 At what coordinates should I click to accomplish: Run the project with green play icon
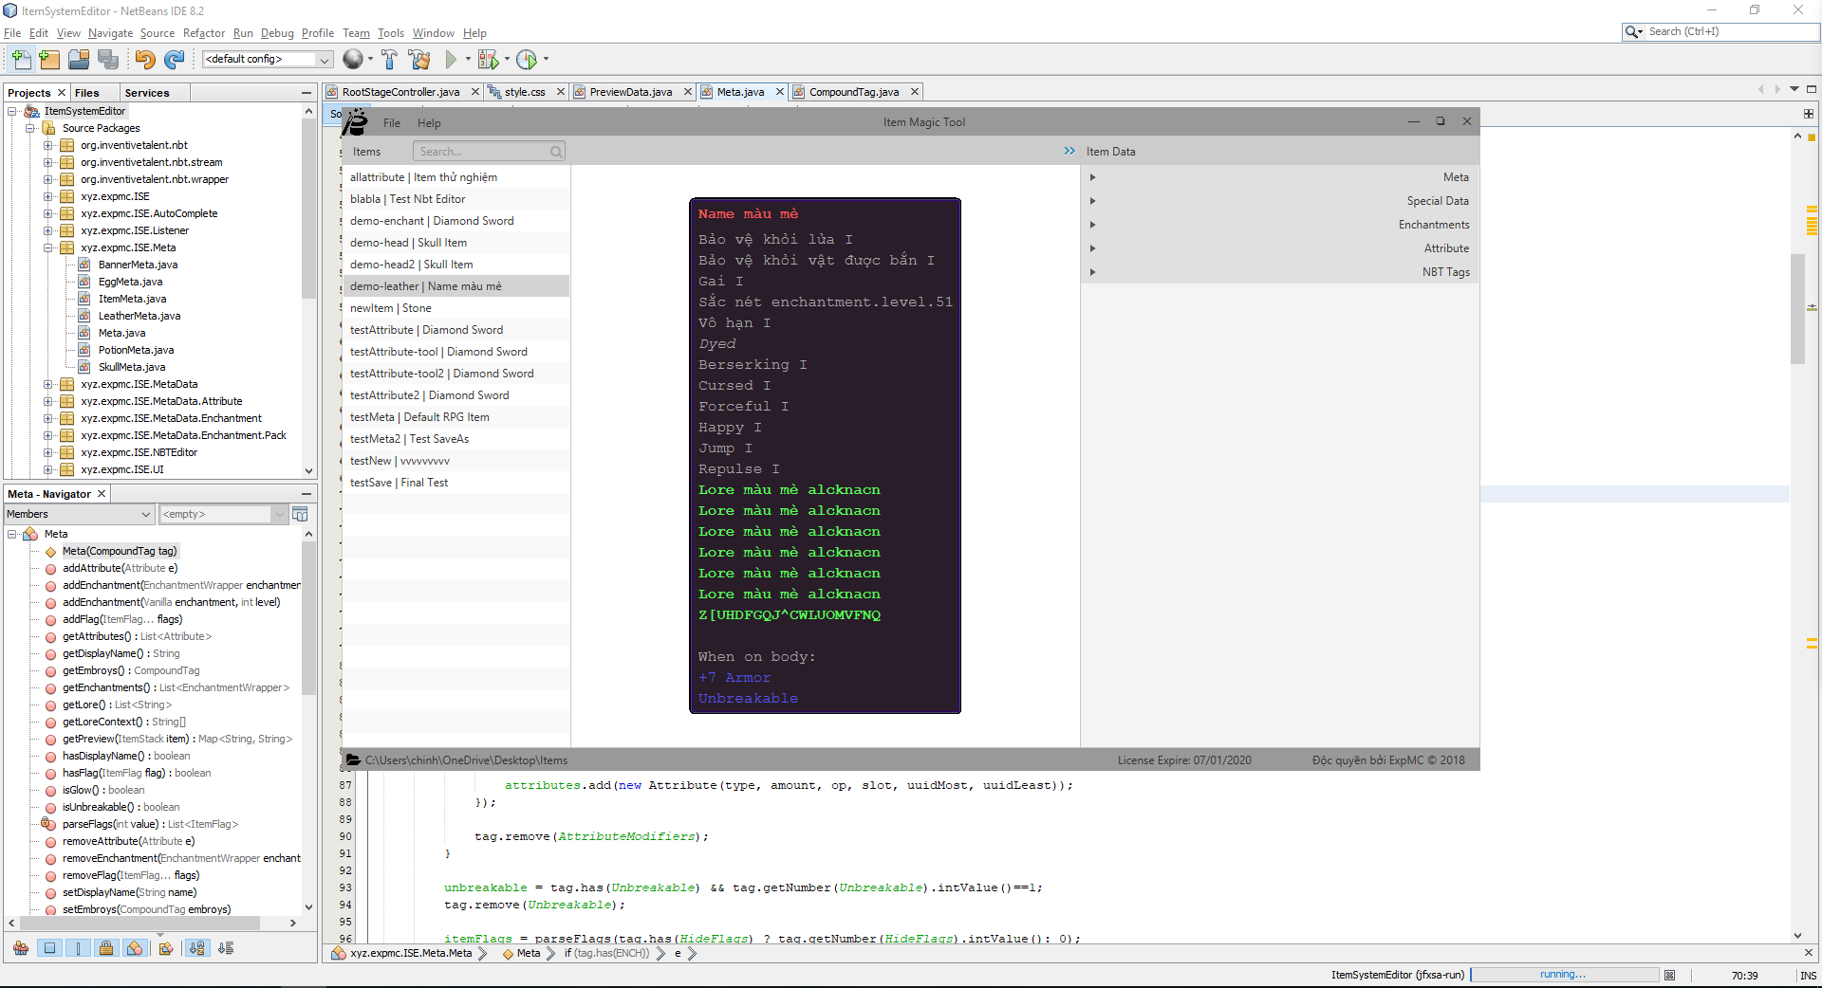451,60
